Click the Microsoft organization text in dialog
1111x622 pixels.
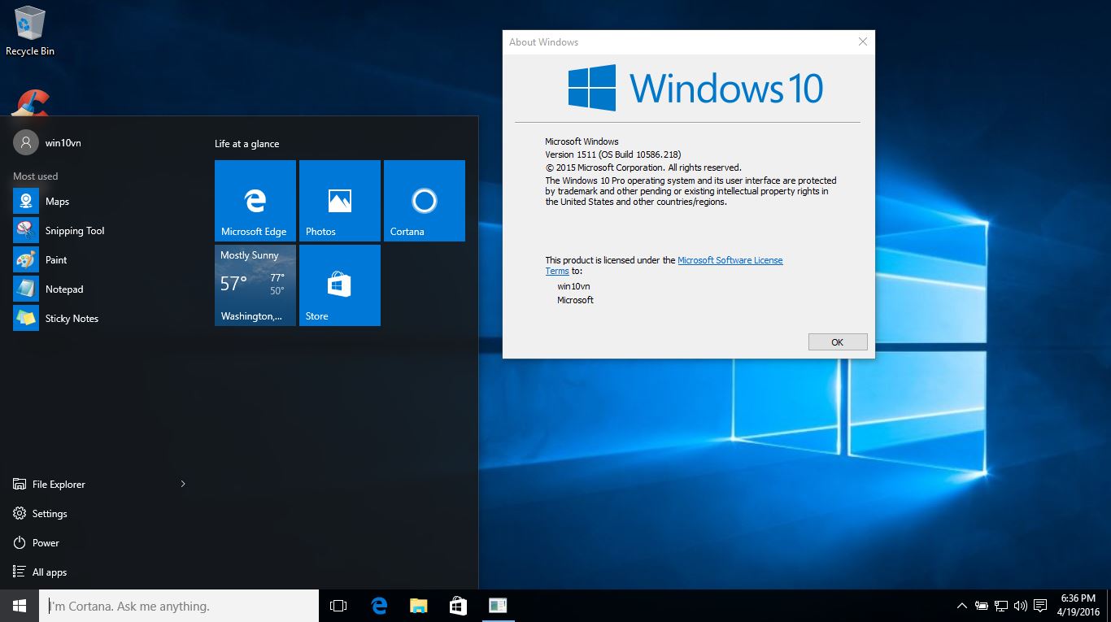(575, 300)
